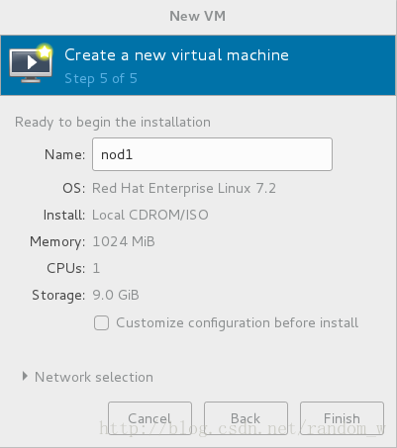Click the New VM window title
Screen dimensions: 397x448
pos(197,16)
